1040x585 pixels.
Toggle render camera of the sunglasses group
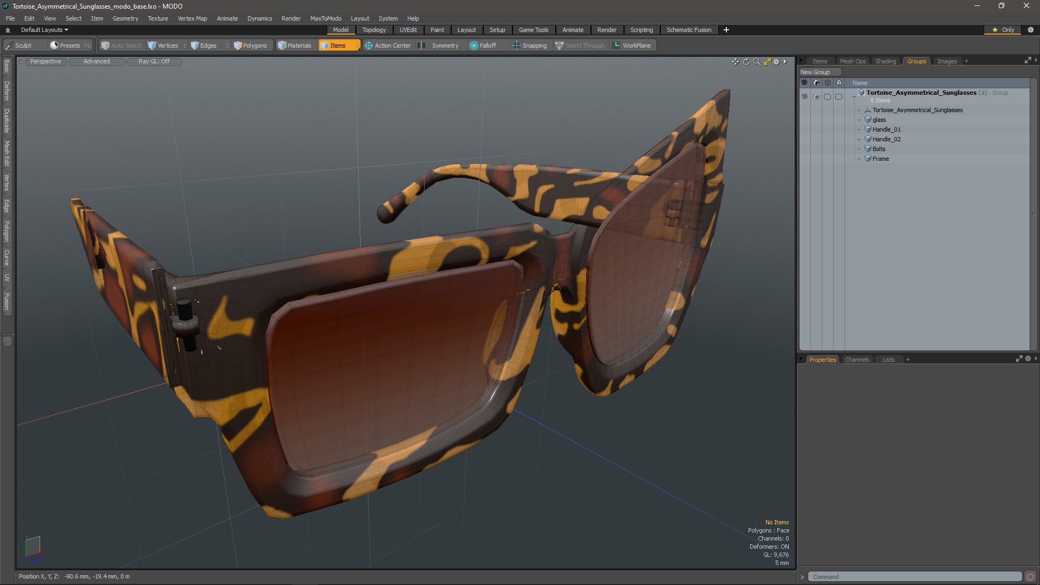point(816,96)
